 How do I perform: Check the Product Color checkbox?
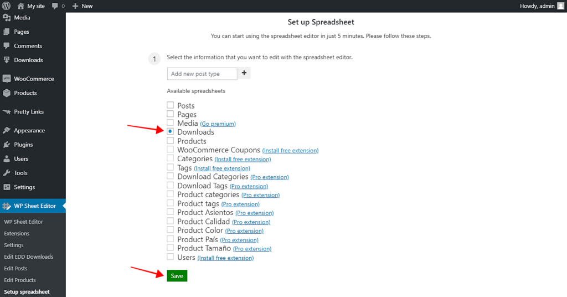[x=171, y=229]
